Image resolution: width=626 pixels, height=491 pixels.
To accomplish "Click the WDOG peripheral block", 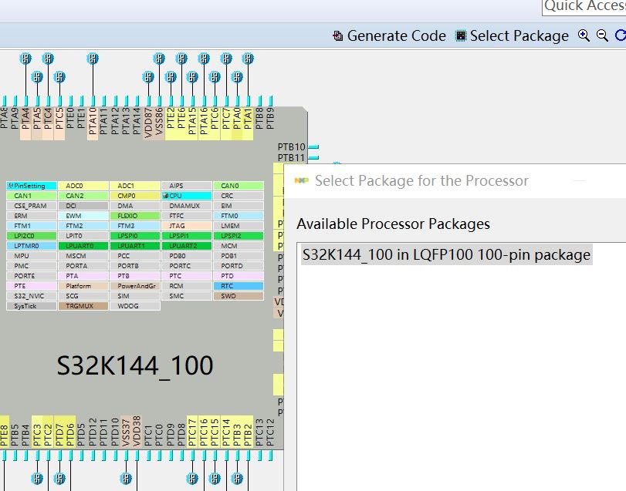I will tap(135, 306).
